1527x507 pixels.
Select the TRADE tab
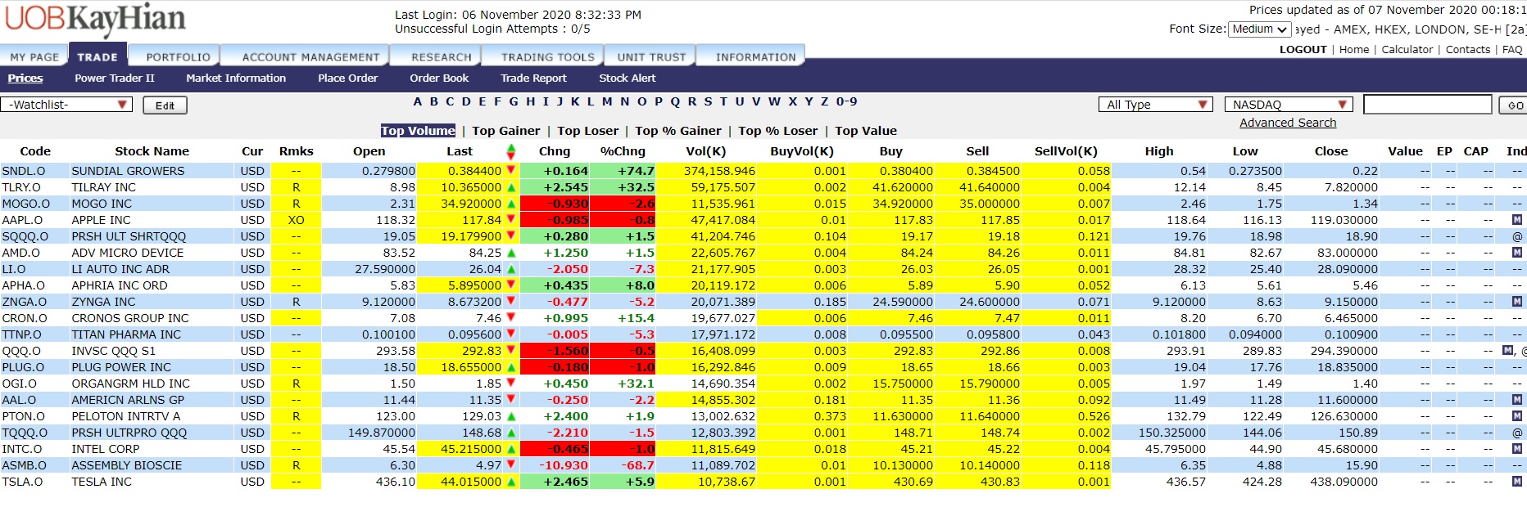click(97, 56)
